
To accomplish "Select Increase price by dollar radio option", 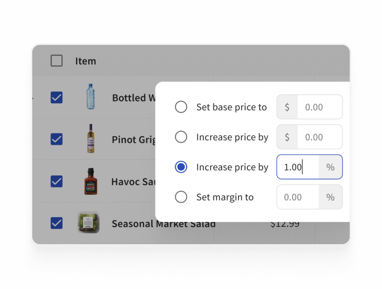I will click(x=181, y=137).
